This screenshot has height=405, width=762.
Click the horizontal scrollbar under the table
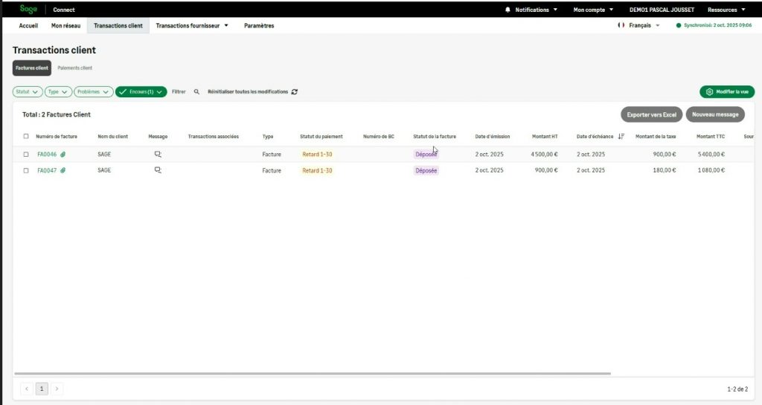tap(313, 373)
